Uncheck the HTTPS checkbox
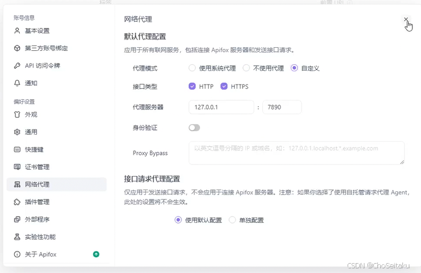The width and height of the screenshot is (421, 273). [x=224, y=86]
